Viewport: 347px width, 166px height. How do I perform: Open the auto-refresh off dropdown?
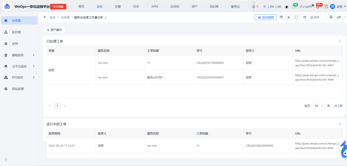338,17
